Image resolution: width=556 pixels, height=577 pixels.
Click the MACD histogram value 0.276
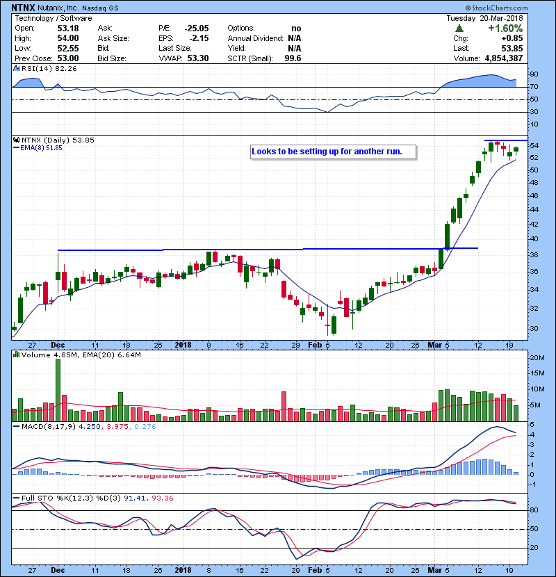pos(145,427)
